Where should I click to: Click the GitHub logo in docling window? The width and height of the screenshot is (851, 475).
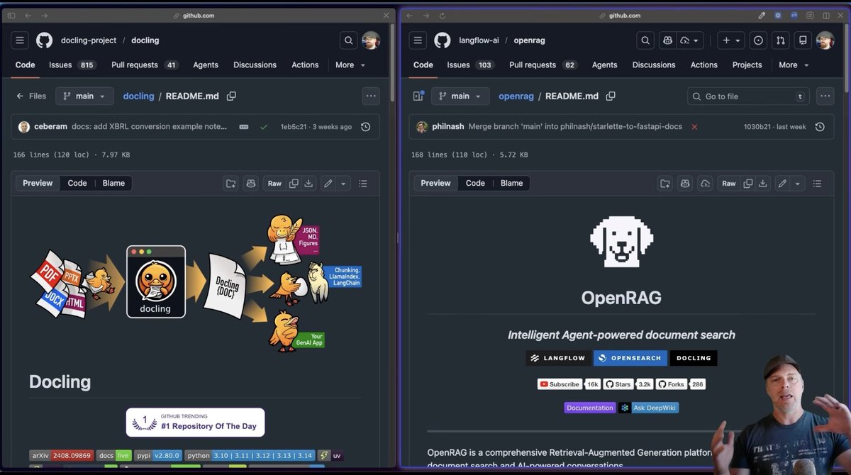coord(45,40)
